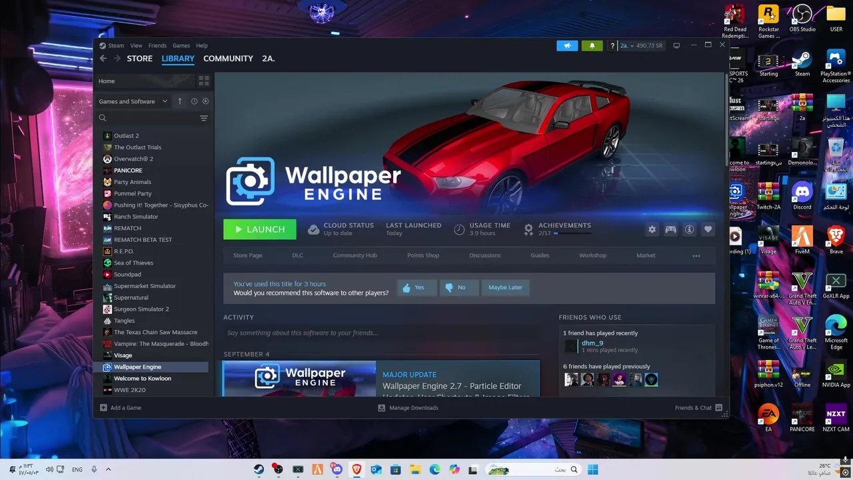Viewport: 853px width, 480px height.
Task: Click the achievements progress bar
Action: pos(572,233)
